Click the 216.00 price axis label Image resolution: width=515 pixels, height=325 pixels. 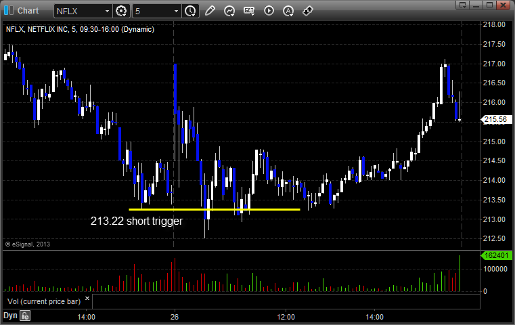(x=494, y=102)
